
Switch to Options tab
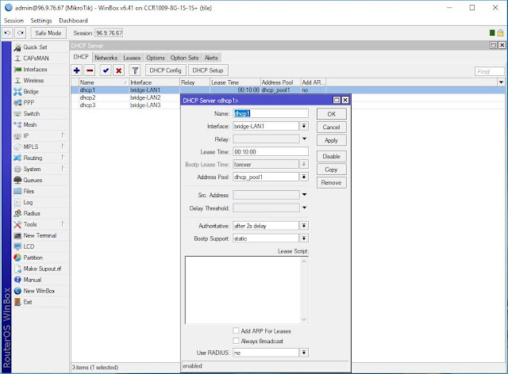[x=156, y=58]
